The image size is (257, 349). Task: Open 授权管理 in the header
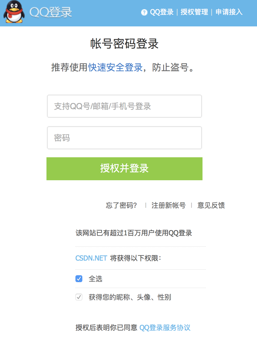pos(194,12)
